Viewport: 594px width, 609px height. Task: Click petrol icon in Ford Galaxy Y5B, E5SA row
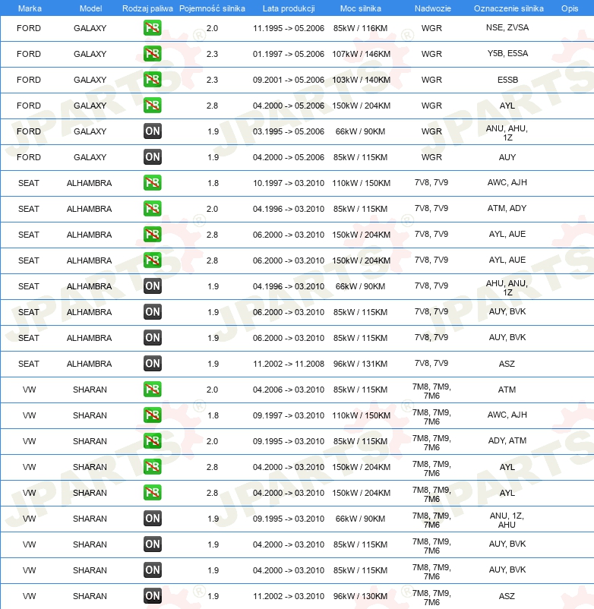click(152, 54)
